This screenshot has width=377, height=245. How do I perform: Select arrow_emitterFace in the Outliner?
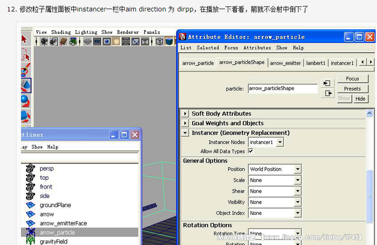coord(63,223)
